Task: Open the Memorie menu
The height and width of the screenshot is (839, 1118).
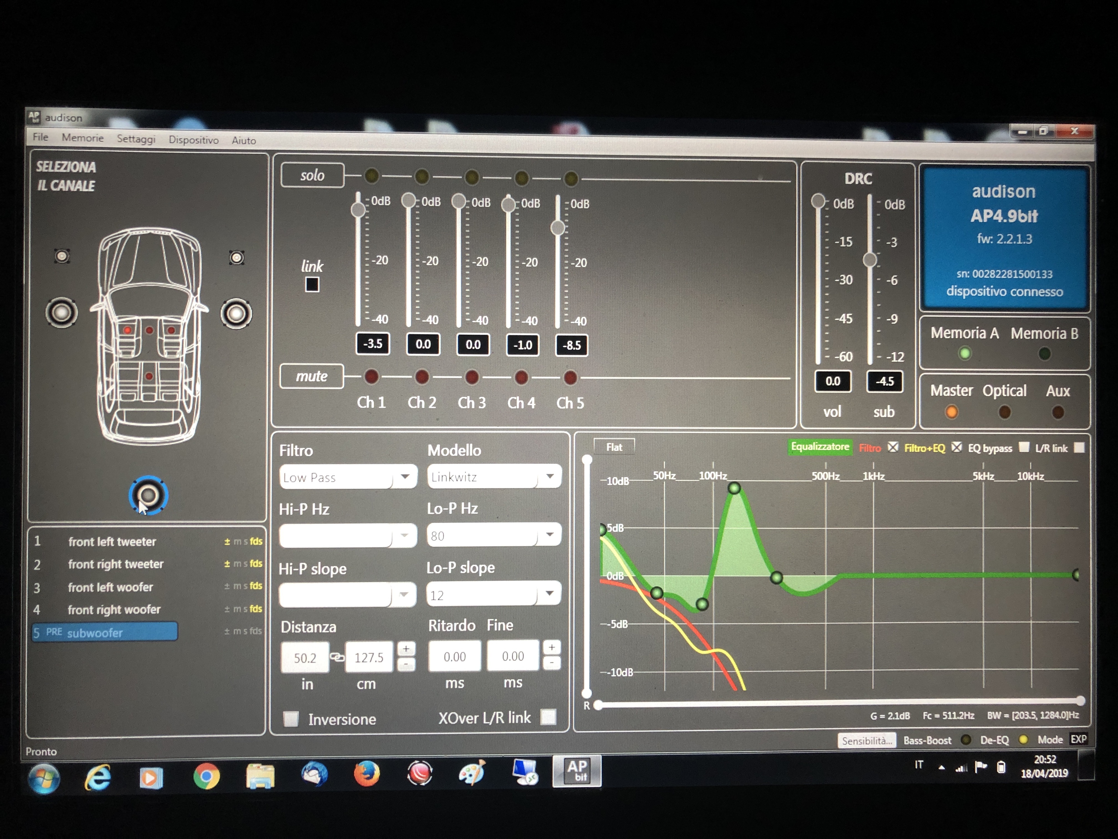Action: point(82,138)
